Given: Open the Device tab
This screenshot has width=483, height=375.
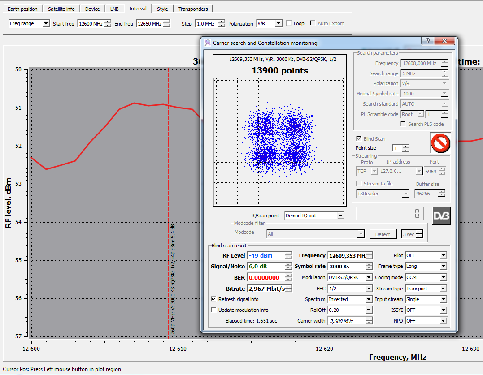Looking at the screenshot, I should [x=92, y=9].
